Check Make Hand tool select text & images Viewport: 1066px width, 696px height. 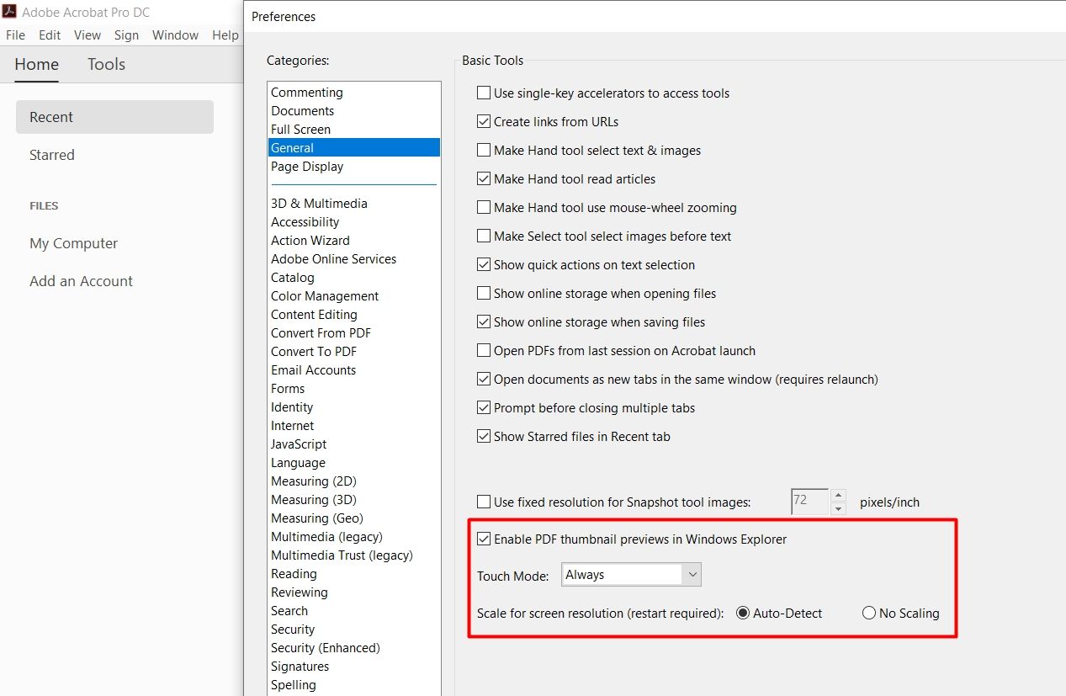coord(484,151)
